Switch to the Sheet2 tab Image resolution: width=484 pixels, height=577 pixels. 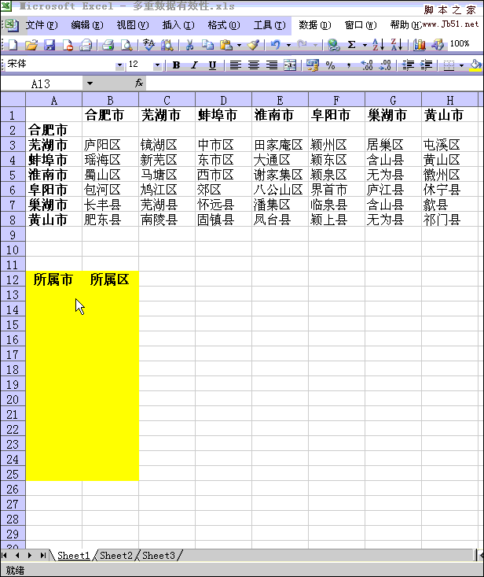coord(116,555)
